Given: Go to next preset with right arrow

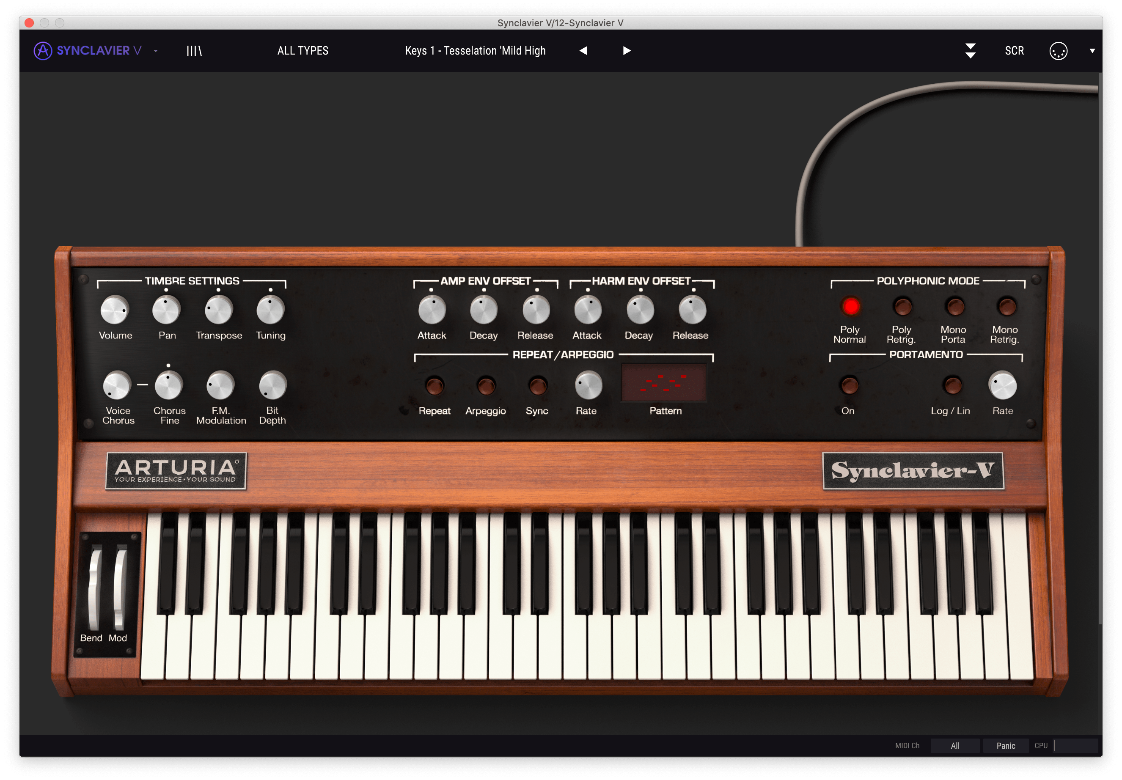Looking at the screenshot, I should click(627, 51).
